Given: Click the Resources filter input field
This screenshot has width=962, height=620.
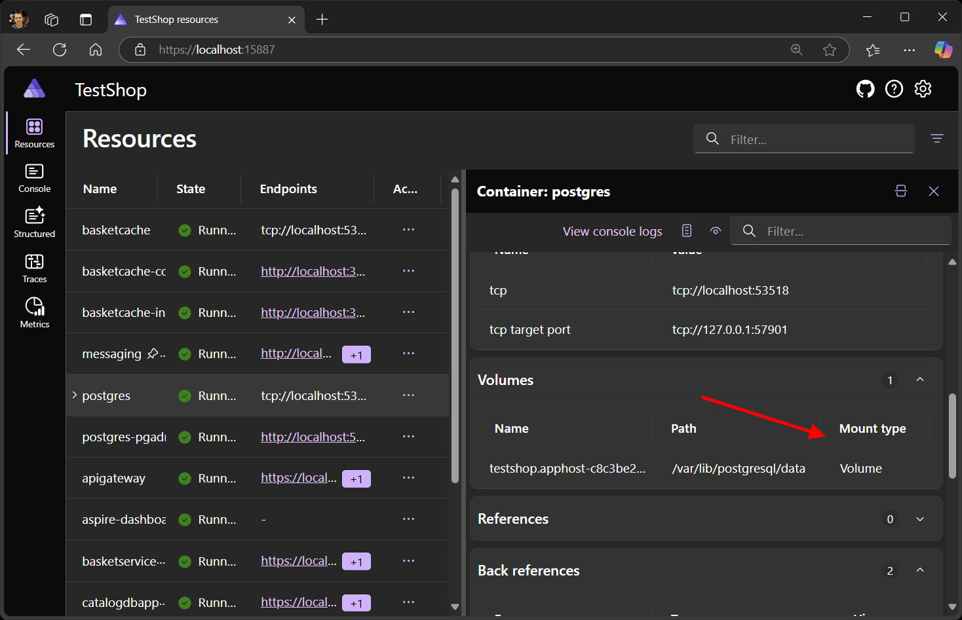Looking at the screenshot, I should click(x=804, y=139).
